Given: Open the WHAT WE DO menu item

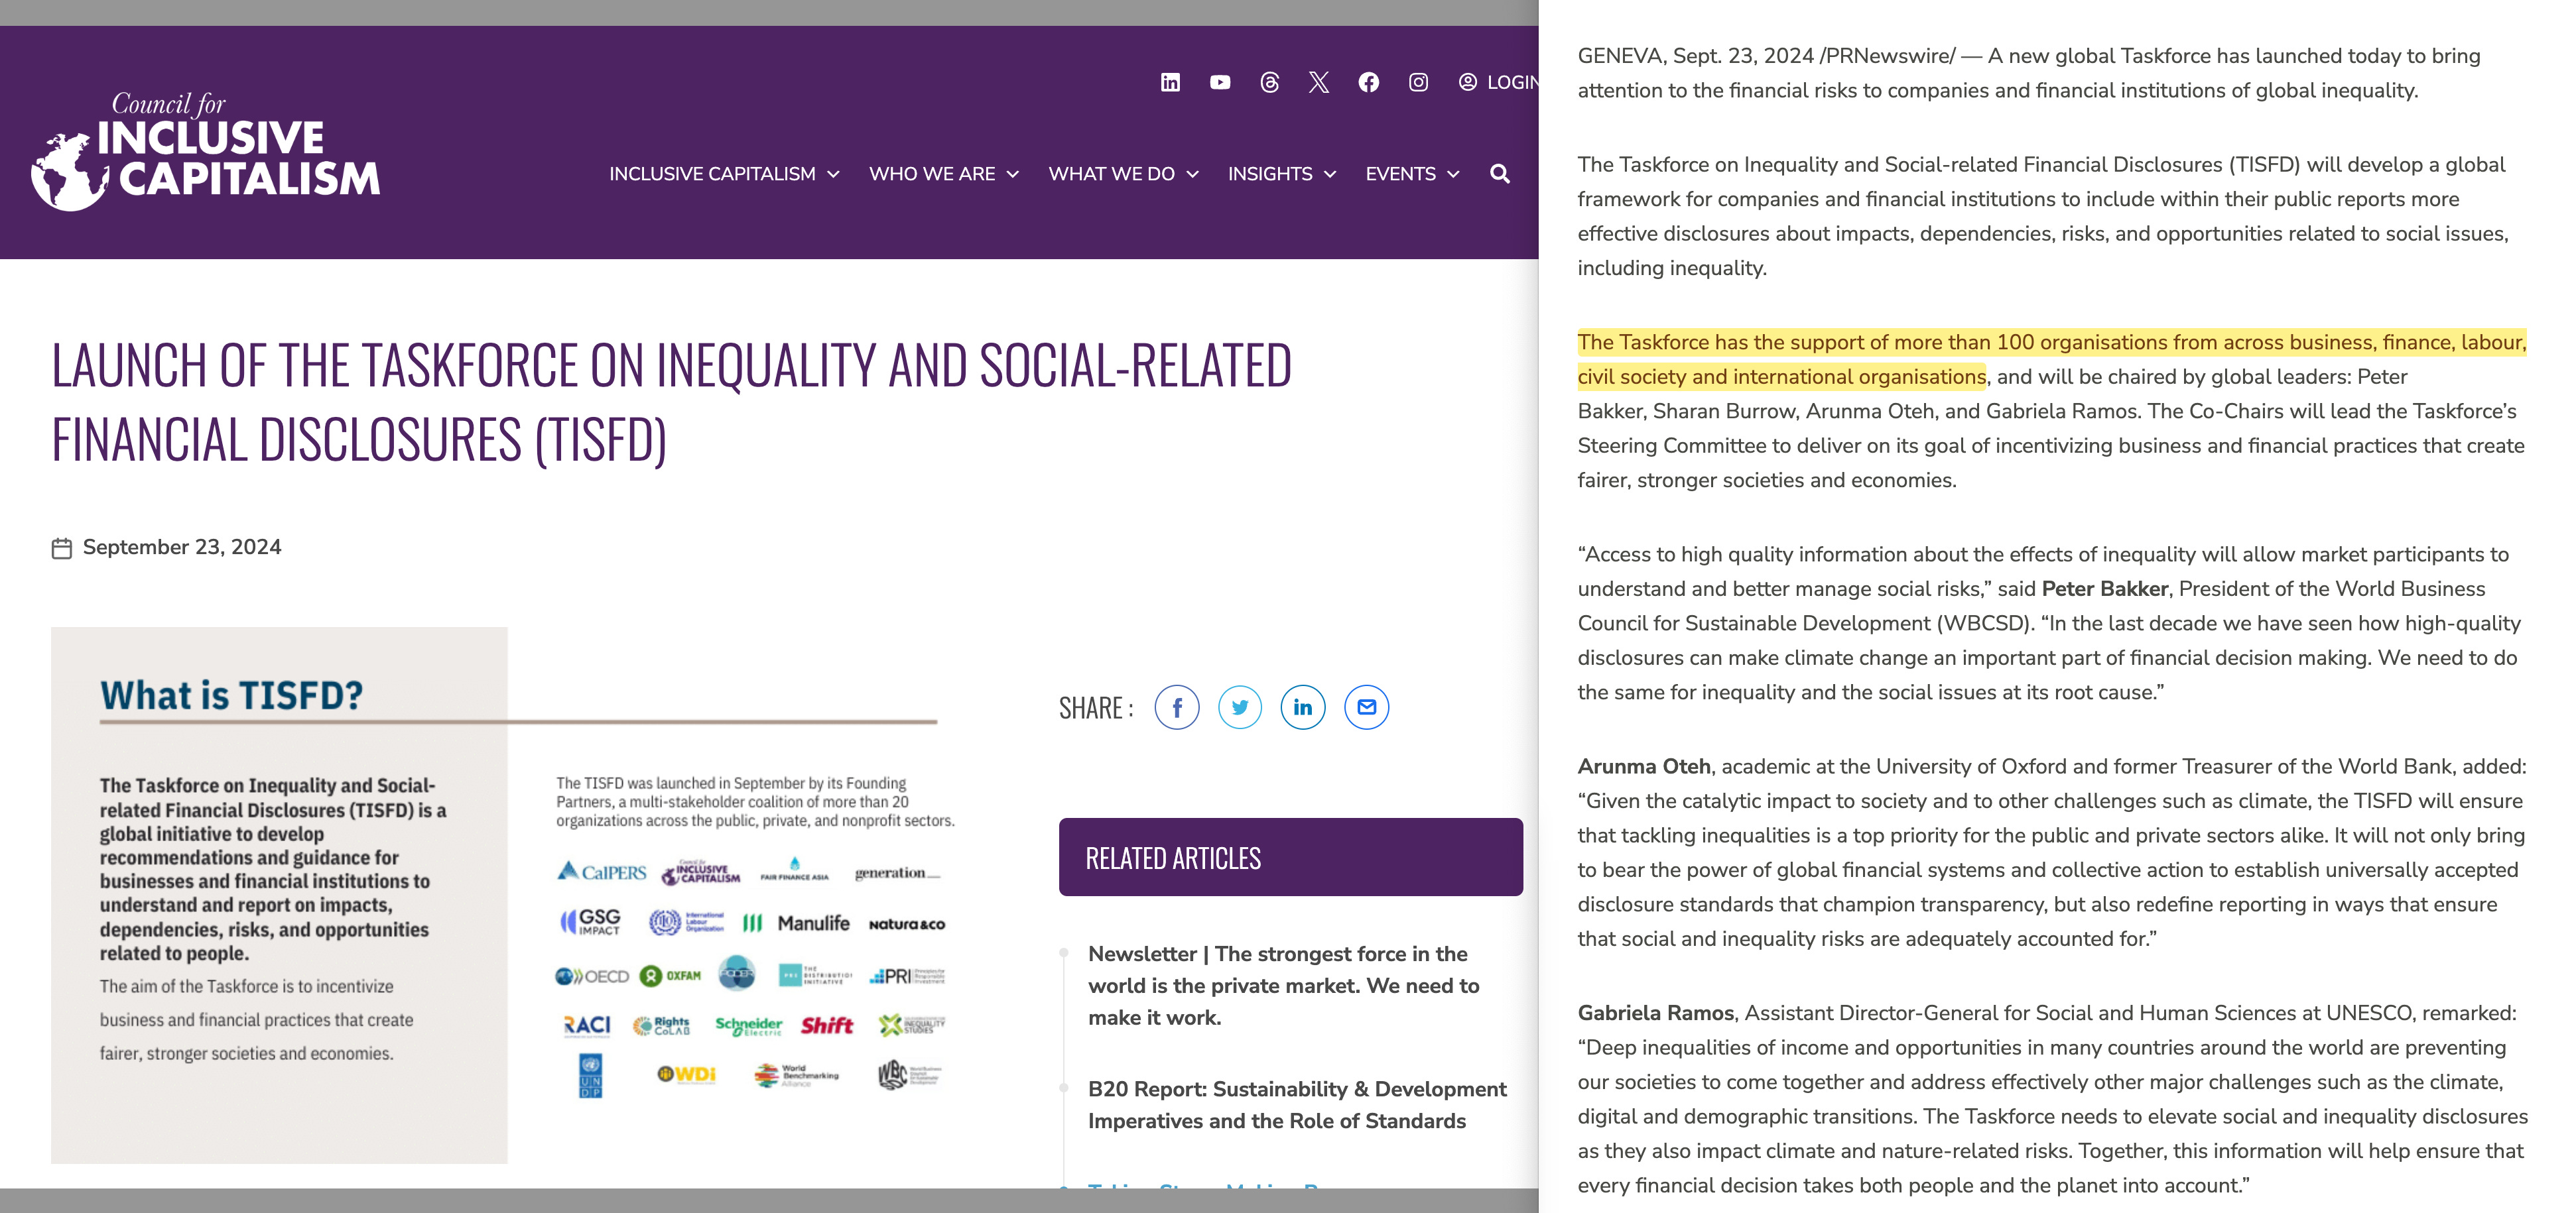Looking at the screenshot, I should coord(1111,174).
